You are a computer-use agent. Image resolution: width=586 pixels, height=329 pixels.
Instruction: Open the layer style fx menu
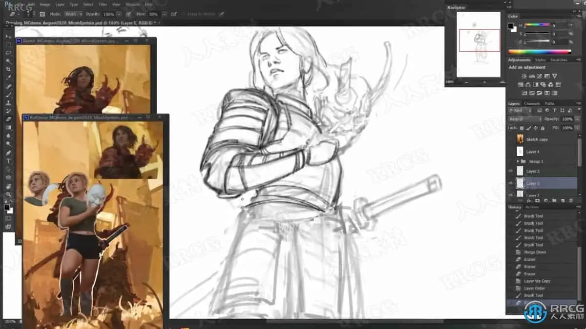[529, 200]
